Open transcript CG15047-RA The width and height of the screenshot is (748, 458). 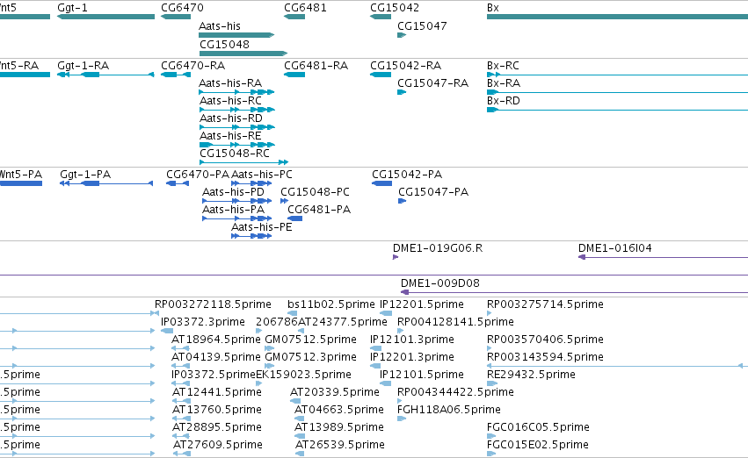click(x=433, y=82)
